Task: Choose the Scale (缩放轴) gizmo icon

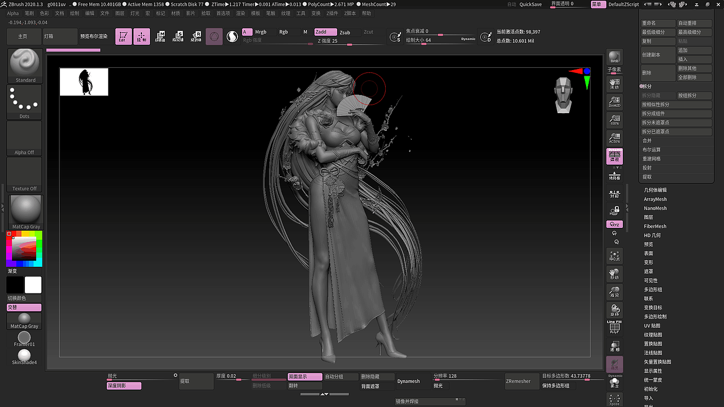Action: (179, 37)
